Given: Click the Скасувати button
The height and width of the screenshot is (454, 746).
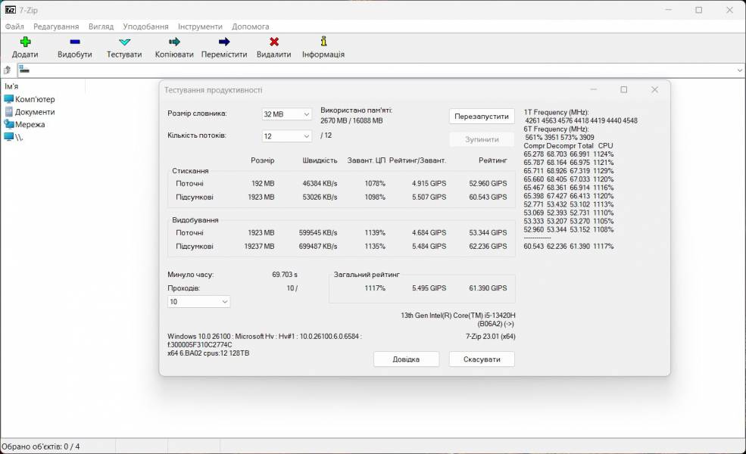Looking at the screenshot, I should [x=481, y=359].
